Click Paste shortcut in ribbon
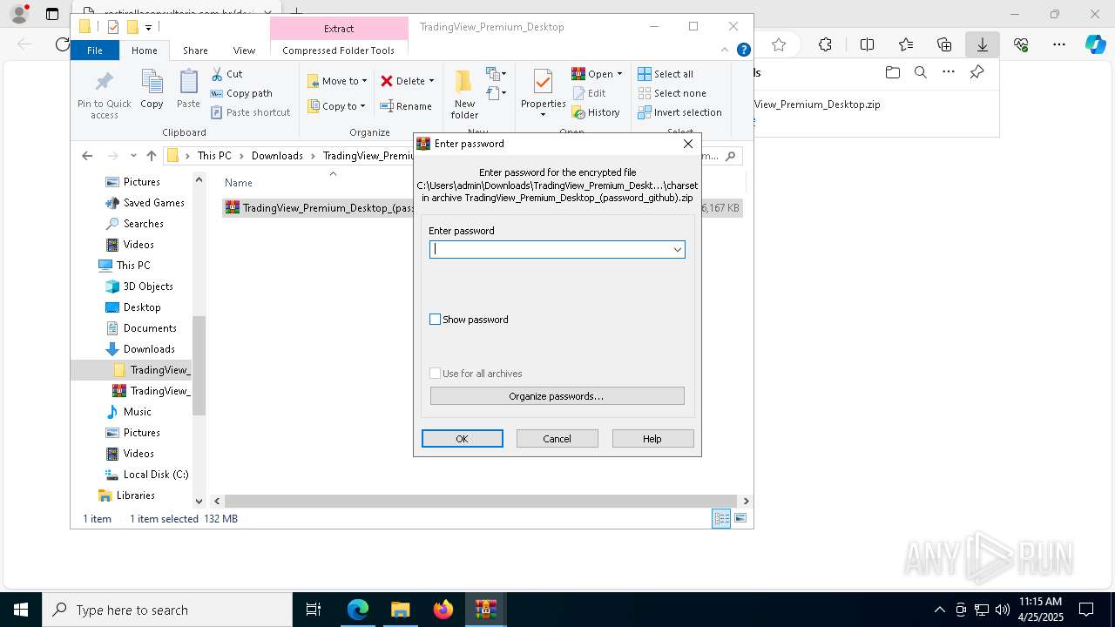The height and width of the screenshot is (627, 1115). [x=250, y=112]
